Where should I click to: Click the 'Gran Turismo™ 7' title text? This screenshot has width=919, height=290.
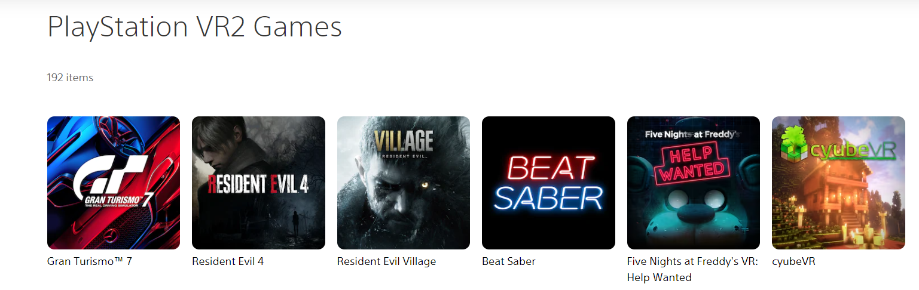(90, 261)
